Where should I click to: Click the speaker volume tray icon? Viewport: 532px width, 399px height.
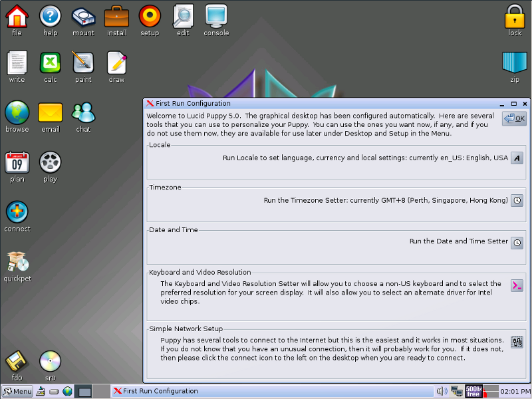click(442, 392)
